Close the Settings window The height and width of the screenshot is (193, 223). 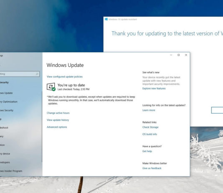coord(186,55)
